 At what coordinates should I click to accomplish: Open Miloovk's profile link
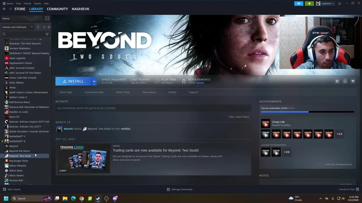[68, 129]
